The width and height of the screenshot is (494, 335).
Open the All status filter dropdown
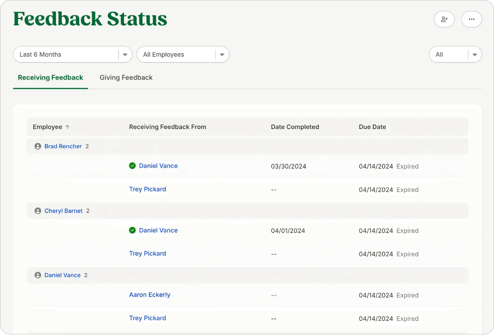[x=455, y=54]
